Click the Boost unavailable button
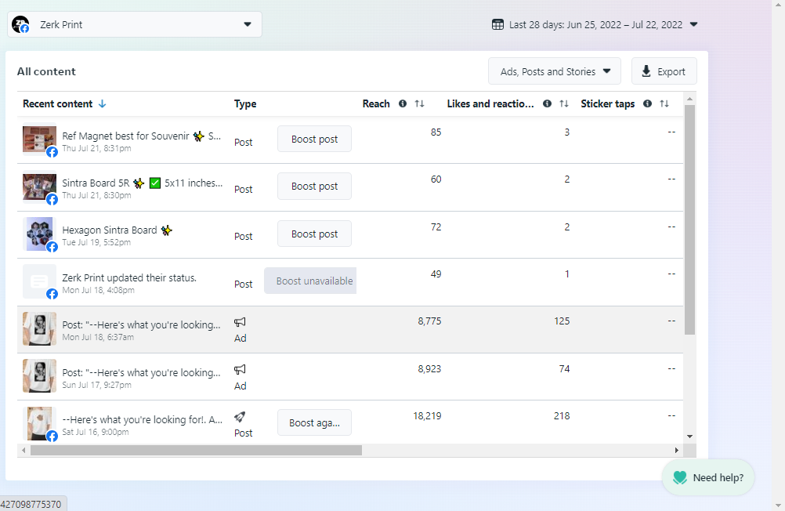Viewport: 785px width, 511px height. (x=310, y=281)
